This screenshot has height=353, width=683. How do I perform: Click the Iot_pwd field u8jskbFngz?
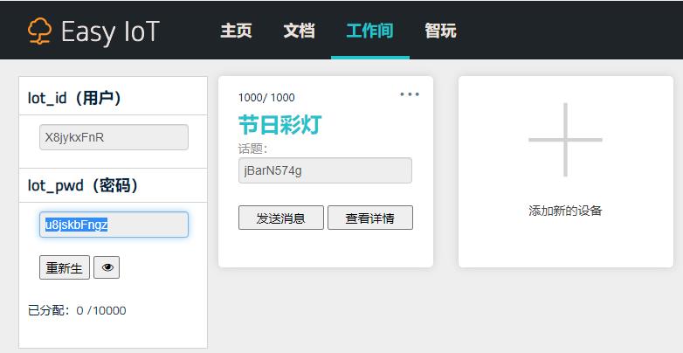click(114, 225)
